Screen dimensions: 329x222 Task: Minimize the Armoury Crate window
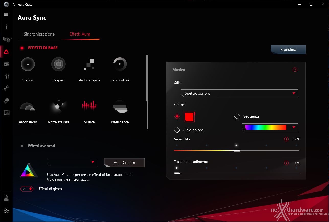[299, 4]
